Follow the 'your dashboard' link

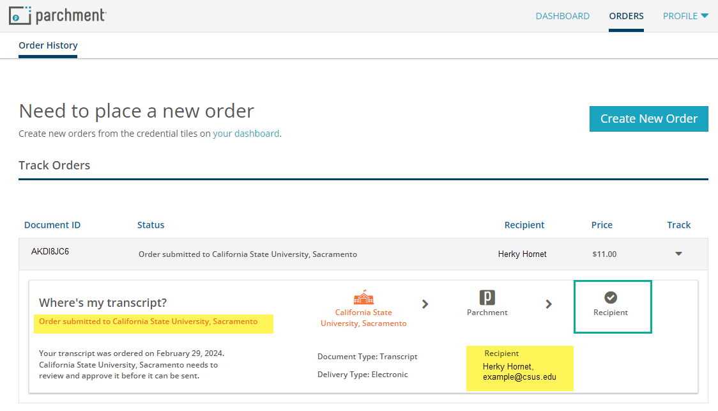pos(246,134)
